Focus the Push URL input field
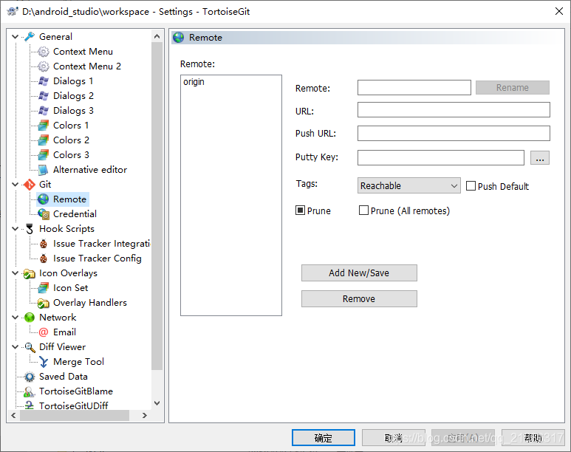Viewport: 571px width, 452px height. coord(454,133)
